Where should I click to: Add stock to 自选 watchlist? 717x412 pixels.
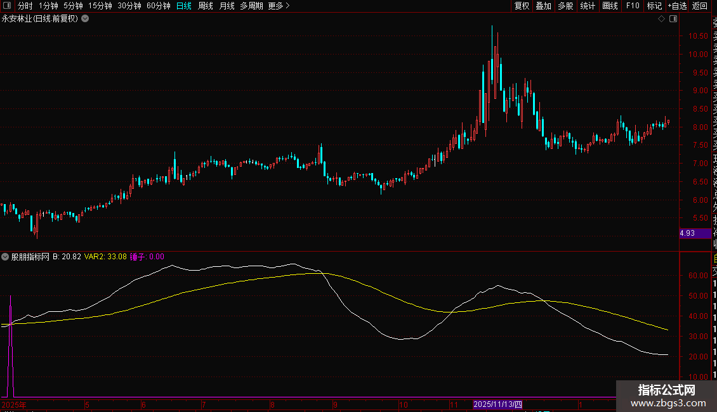pos(677,6)
